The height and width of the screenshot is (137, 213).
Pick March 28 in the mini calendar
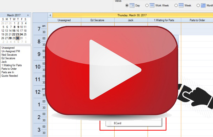click(x=10, y=38)
